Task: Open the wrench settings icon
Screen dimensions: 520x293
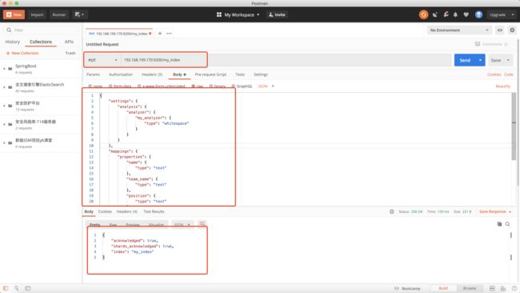Action: click(x=446, y=14)
